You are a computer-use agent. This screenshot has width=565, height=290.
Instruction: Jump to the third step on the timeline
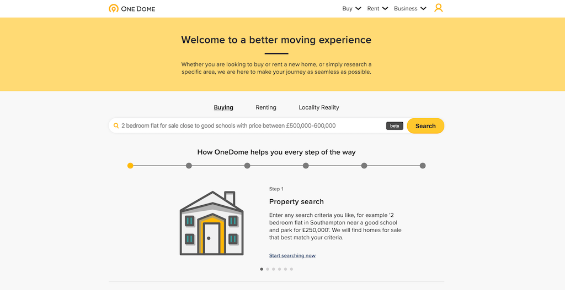tap(247, 166)
